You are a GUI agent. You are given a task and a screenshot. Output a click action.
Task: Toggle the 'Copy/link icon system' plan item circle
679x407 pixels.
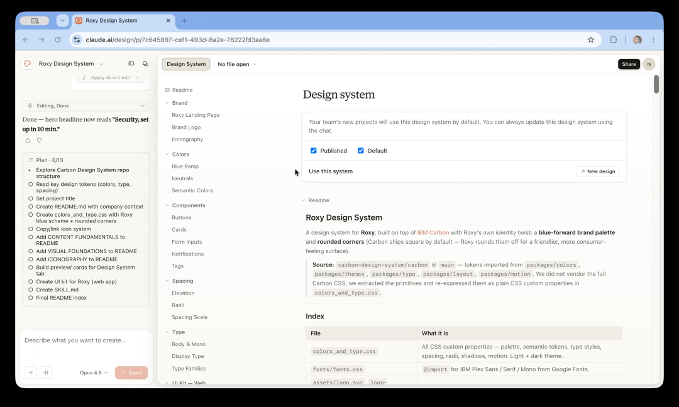31,229
